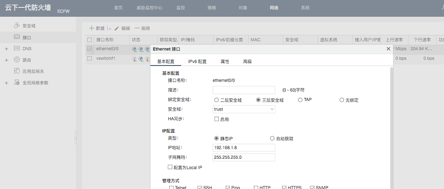
Task: Expand the 全局网络参数 tree node
Action: click(x=6, y=83)
